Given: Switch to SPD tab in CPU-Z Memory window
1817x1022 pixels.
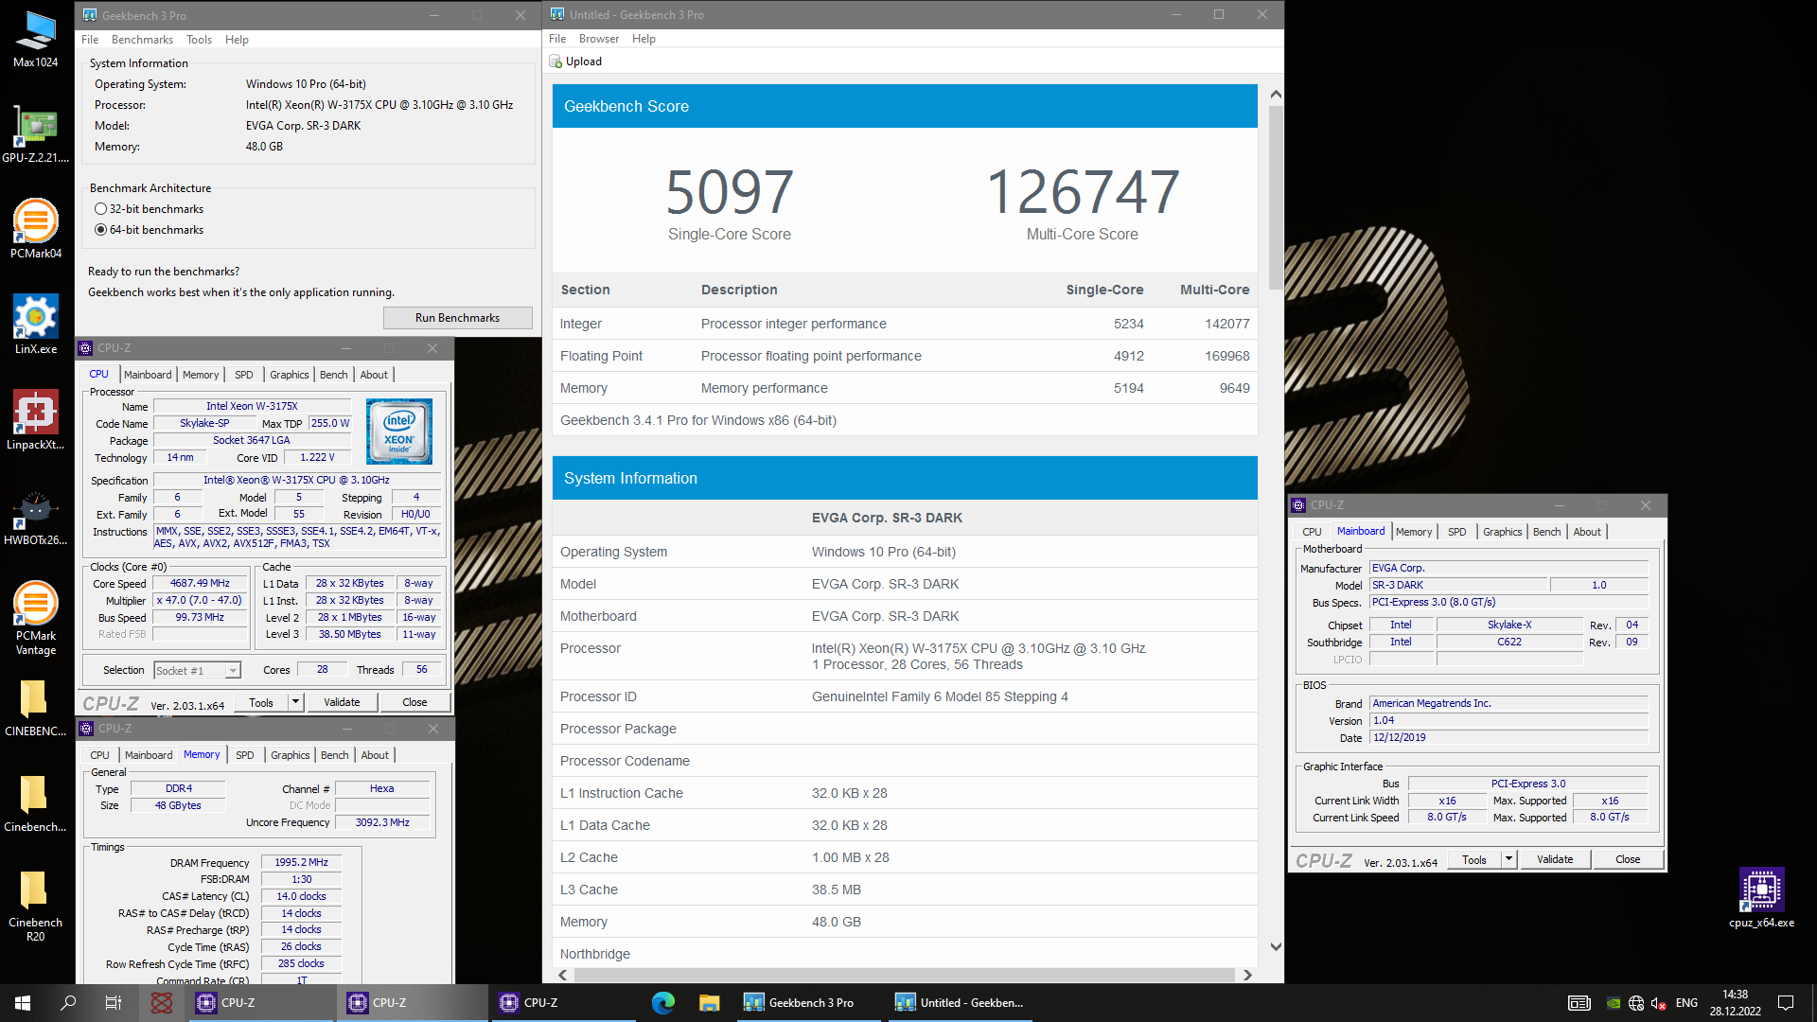Looking at the screenshot, I should (244, 755).
